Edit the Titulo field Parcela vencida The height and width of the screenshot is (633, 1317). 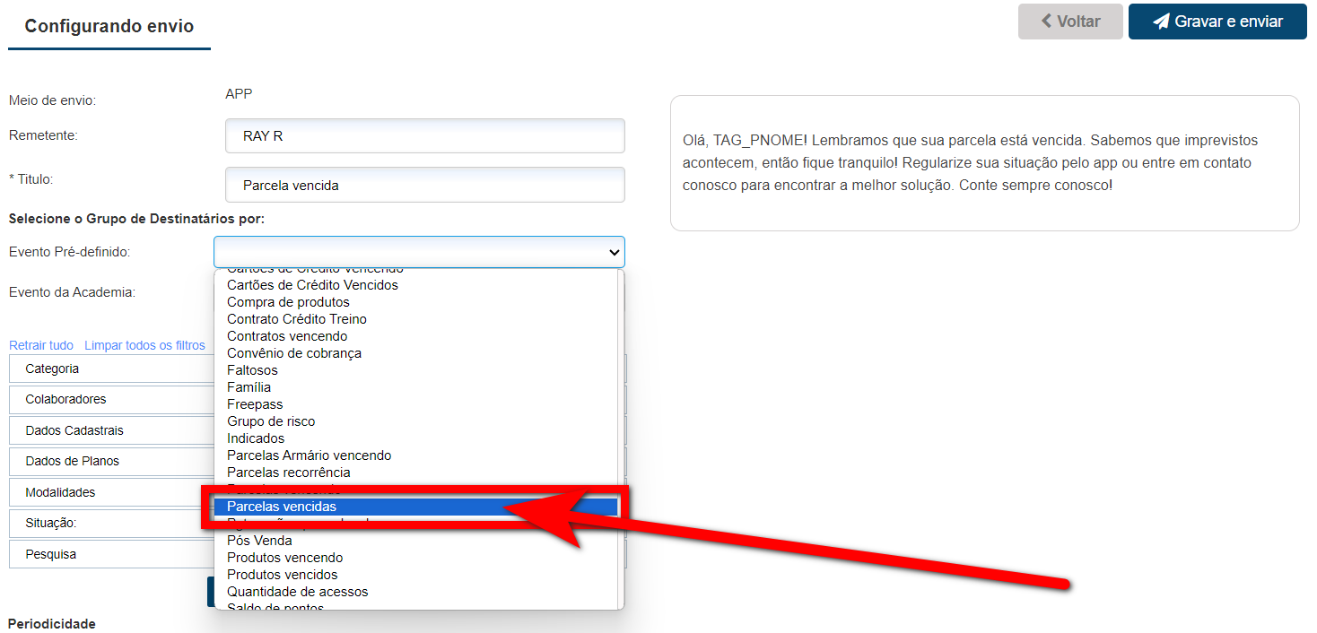pos(424,186)
